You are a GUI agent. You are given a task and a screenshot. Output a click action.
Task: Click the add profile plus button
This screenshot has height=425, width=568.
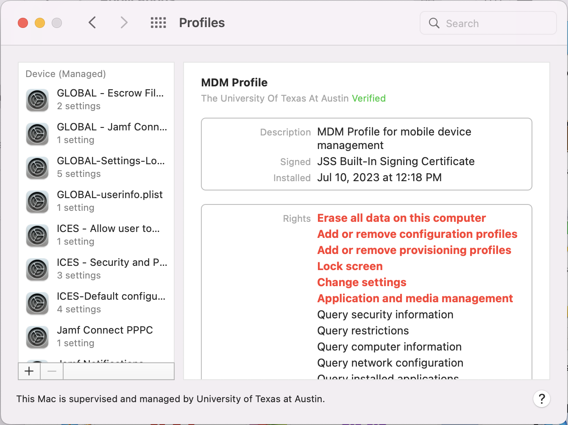tap(29, 371)
